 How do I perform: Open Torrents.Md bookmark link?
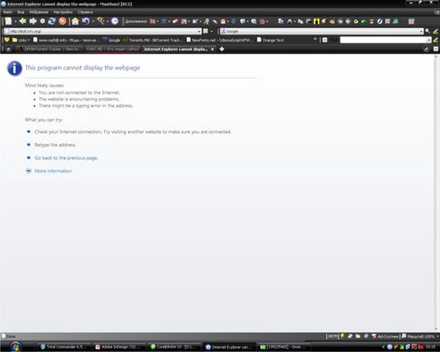coord(153,40)
